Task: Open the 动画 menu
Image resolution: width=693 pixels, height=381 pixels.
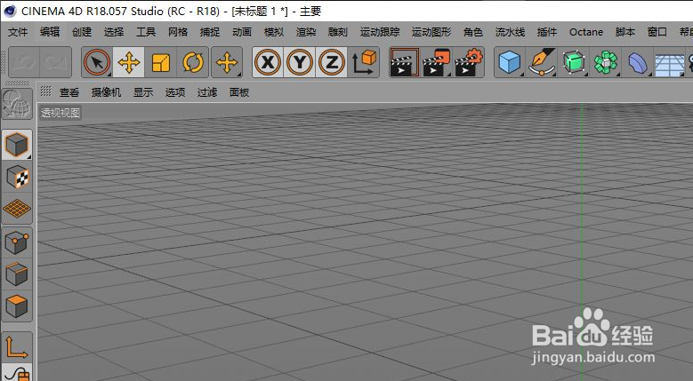Action: click(x=242, y=32)
